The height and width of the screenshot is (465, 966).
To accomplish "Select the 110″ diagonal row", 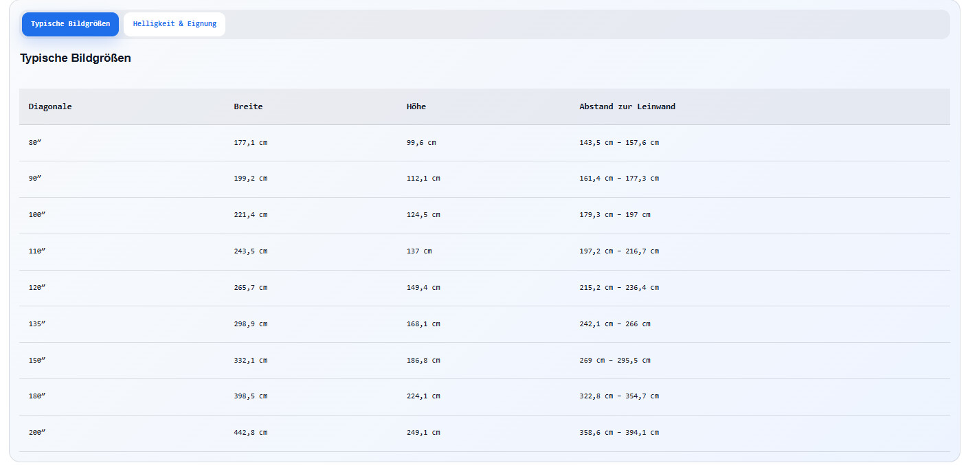I will [484, 251].
